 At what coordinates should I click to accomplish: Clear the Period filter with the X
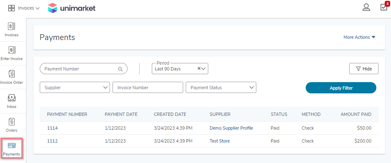tap(199, 69)
